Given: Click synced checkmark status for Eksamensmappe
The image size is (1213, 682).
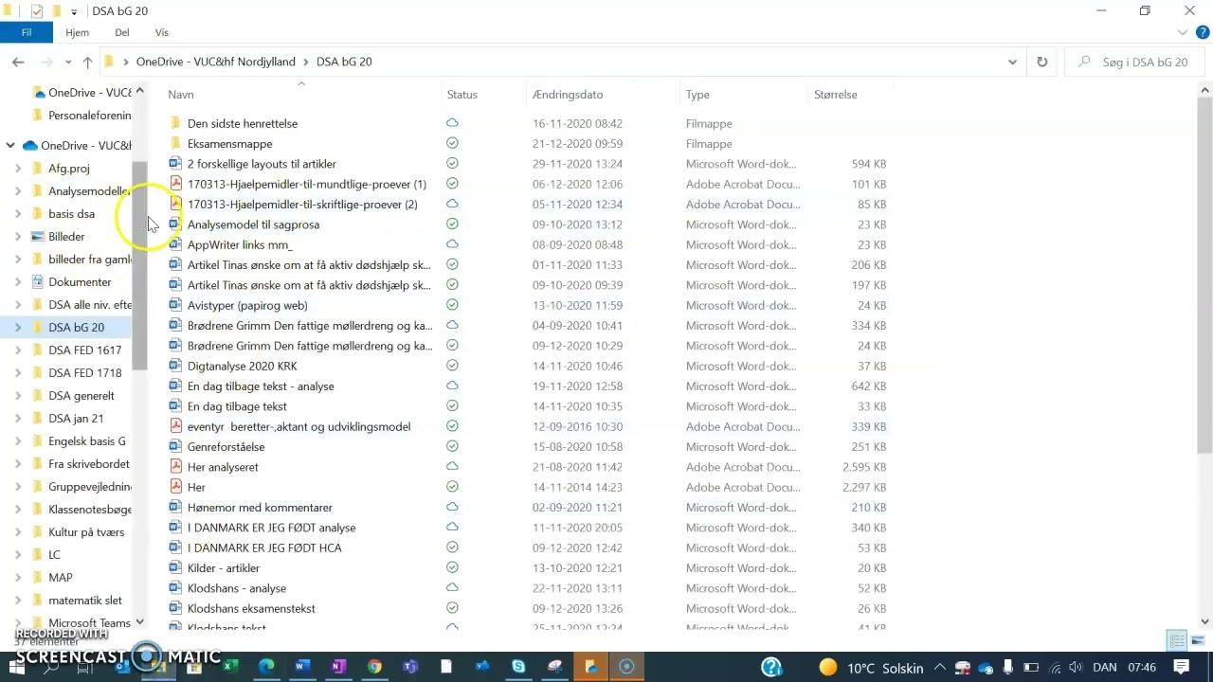Looking at the screenshot, I should tap(452, 144).
